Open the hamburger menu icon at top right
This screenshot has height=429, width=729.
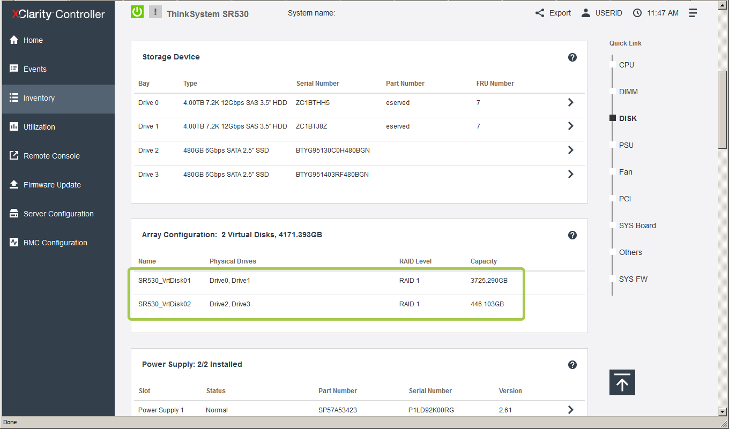[693, 13]
